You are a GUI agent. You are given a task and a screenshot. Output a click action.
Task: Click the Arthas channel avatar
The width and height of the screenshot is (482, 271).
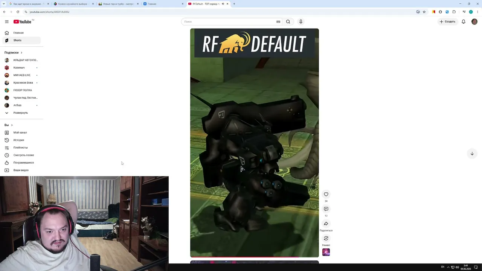pos(7,105)
